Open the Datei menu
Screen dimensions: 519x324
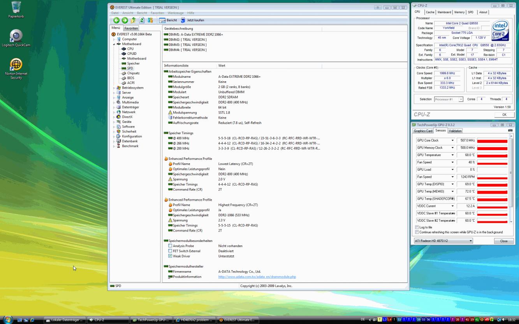click(115, 13)
